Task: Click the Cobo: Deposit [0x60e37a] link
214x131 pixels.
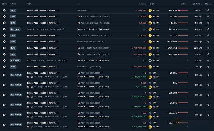Action: tap(91, 42)
